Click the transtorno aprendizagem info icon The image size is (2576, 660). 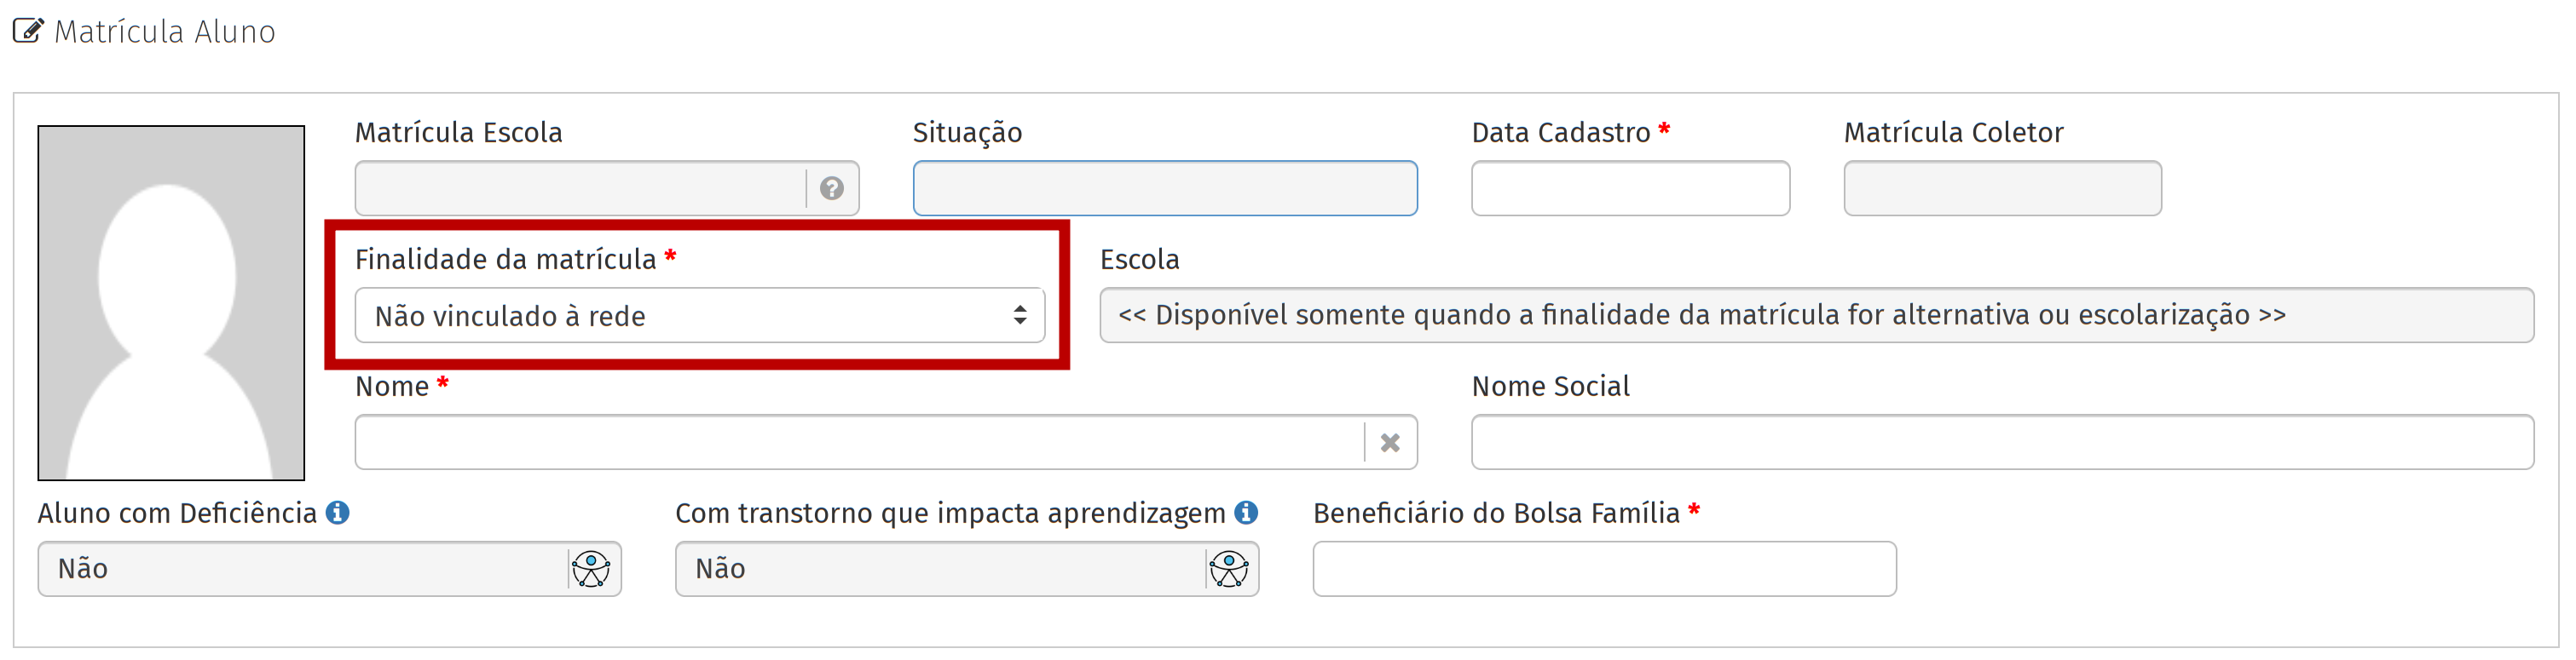[x=1246, y=512]
